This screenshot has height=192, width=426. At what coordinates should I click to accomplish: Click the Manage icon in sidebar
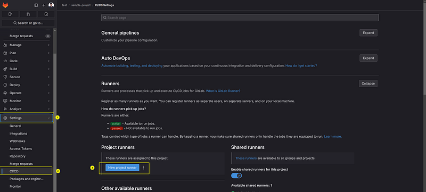[5, 45]
